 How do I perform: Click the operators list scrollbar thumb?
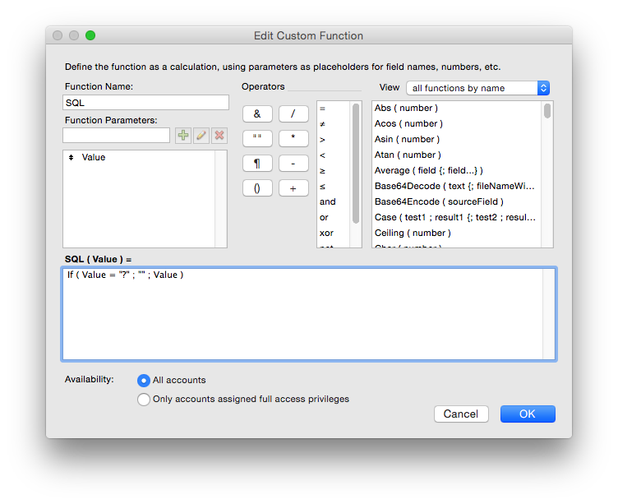click(x=356, y=164)
